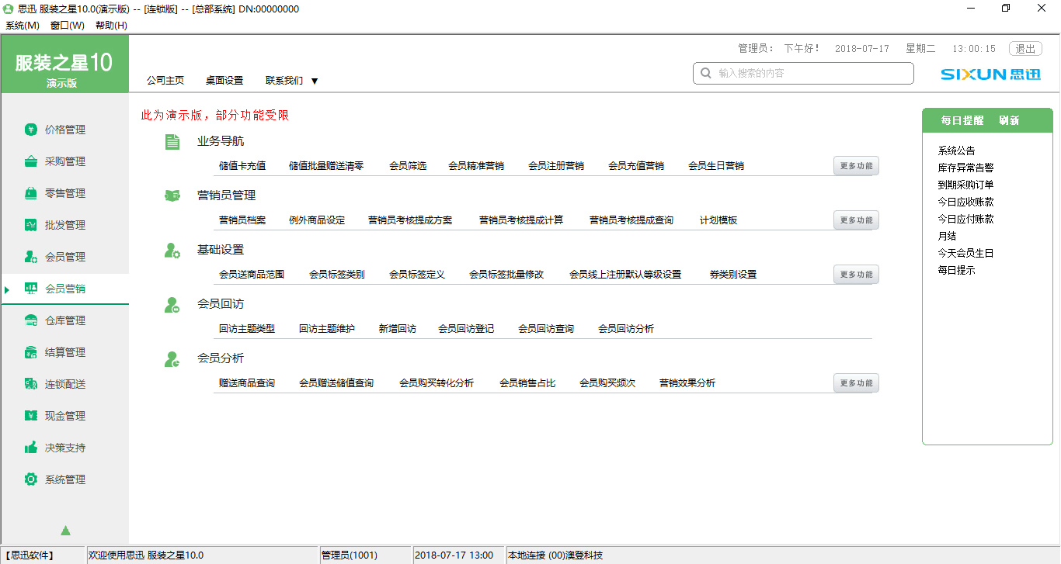Click the 价格管理 sidebar icon
Viewport: 1061px width, 564px height.
pos(31,130)
